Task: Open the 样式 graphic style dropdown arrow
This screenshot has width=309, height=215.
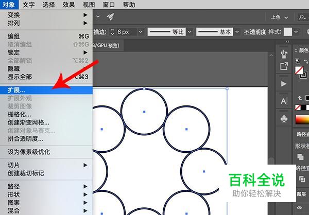Action: pyautogui.click(x=296, y=32)
